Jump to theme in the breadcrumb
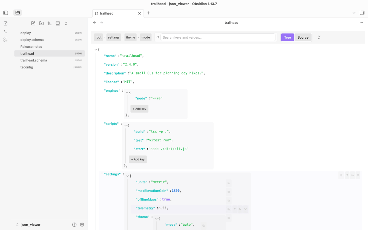 130,37
